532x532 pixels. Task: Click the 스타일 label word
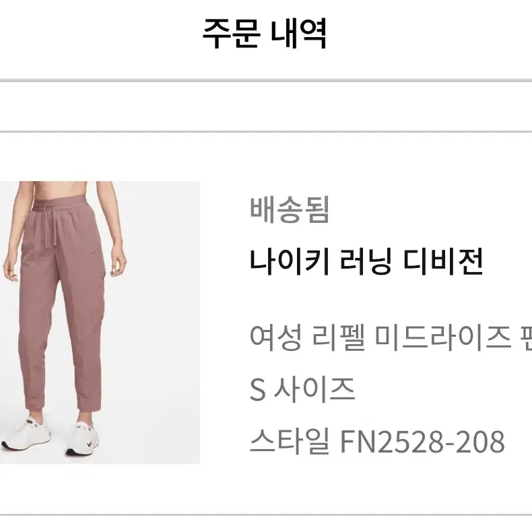point(290,441)
